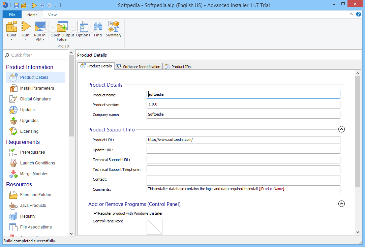Click the sidebar scrollbar down arrow
Image resolution: width=365 pixels, height=247 pixels.
pos(71,234)
